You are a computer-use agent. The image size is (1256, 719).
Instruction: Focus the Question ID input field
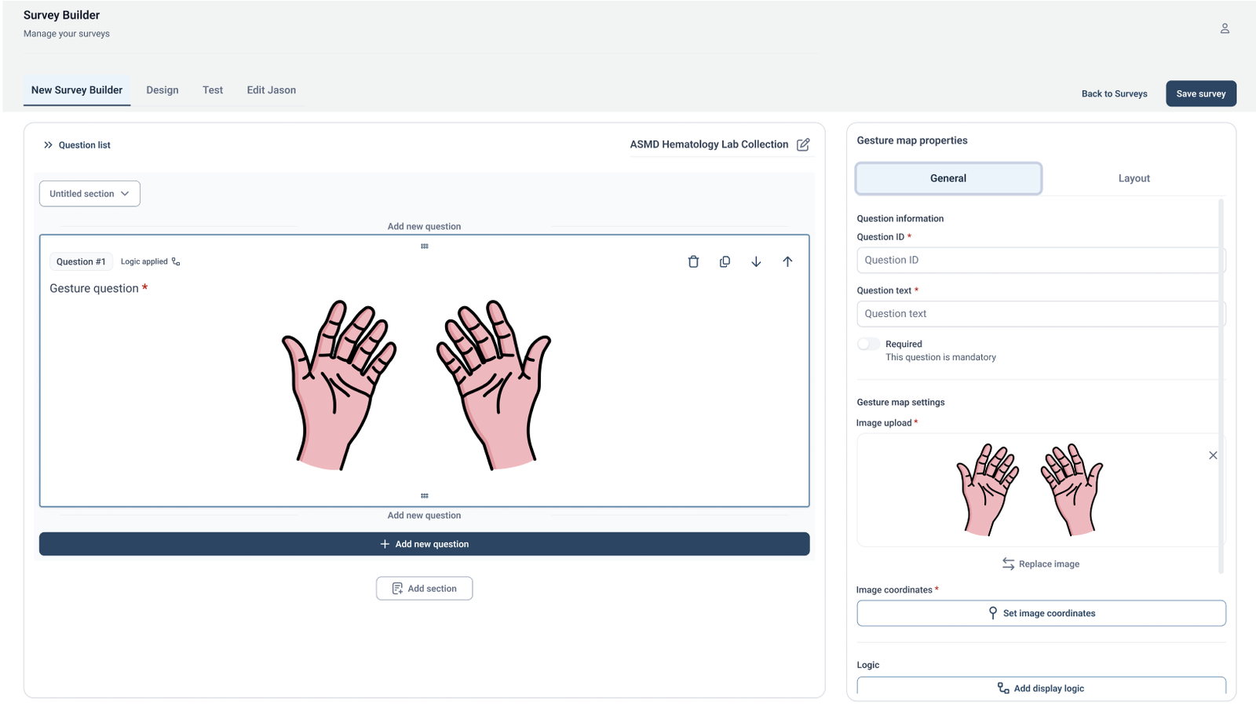1041,260
